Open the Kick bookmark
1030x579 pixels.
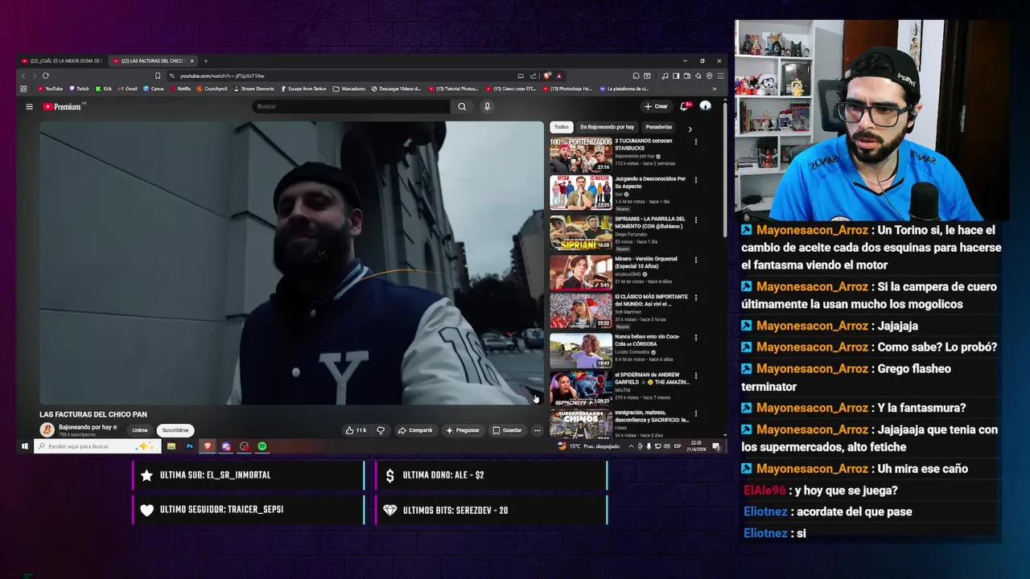[x=103, y=88]
